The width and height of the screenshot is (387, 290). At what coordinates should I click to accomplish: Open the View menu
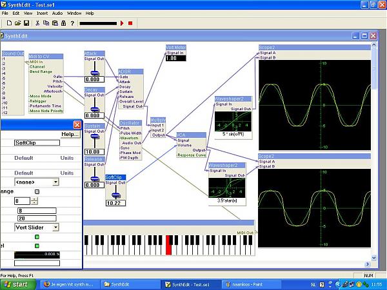click(28, 14)
